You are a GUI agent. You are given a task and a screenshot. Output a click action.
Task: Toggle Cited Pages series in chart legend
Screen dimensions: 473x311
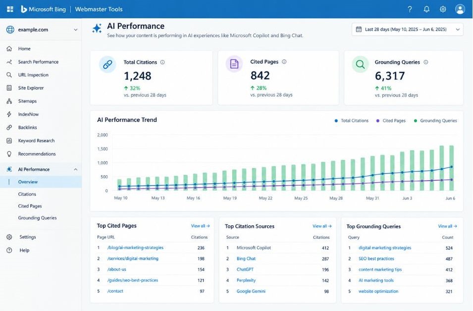(x=391, y=121)
